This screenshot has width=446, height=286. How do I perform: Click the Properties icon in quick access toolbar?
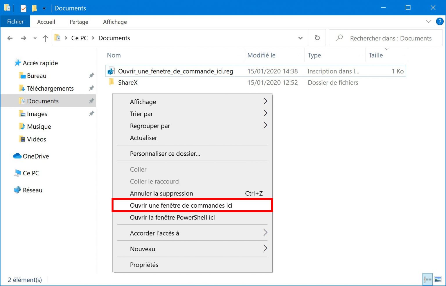[x=24, y=8]
